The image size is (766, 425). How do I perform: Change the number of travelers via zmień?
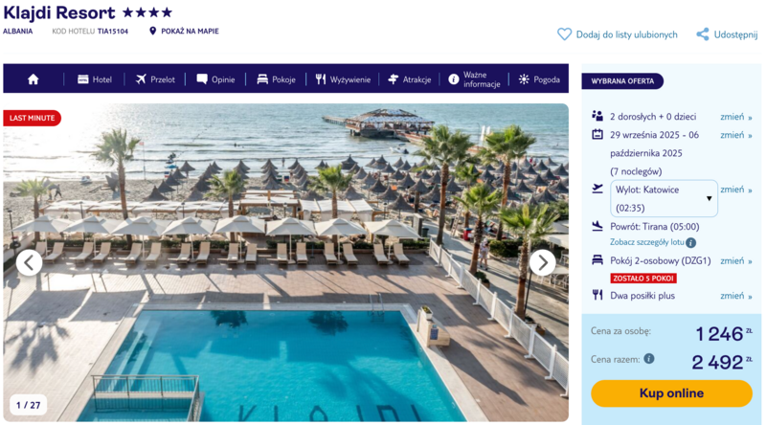tap(735, 117)
